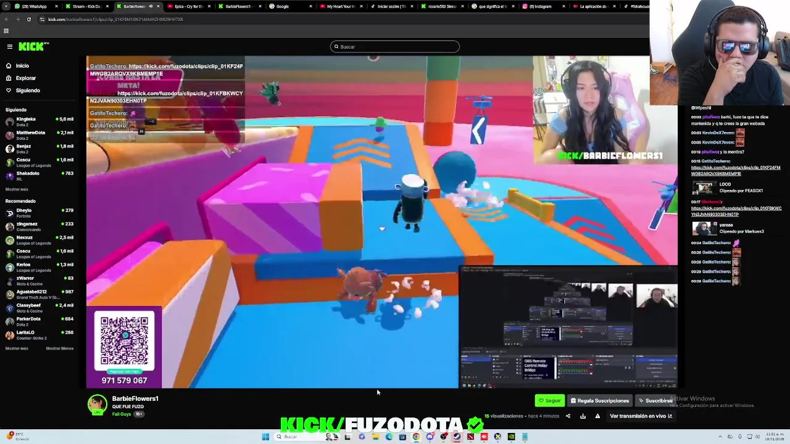Click the video player to pause clip
Screen dimensions: 790x444
(381, 222)
